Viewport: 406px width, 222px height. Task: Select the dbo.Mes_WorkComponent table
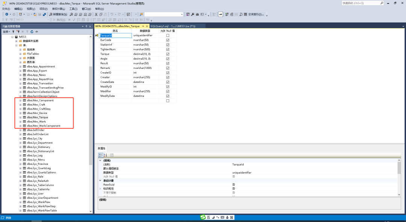[43, 126]
